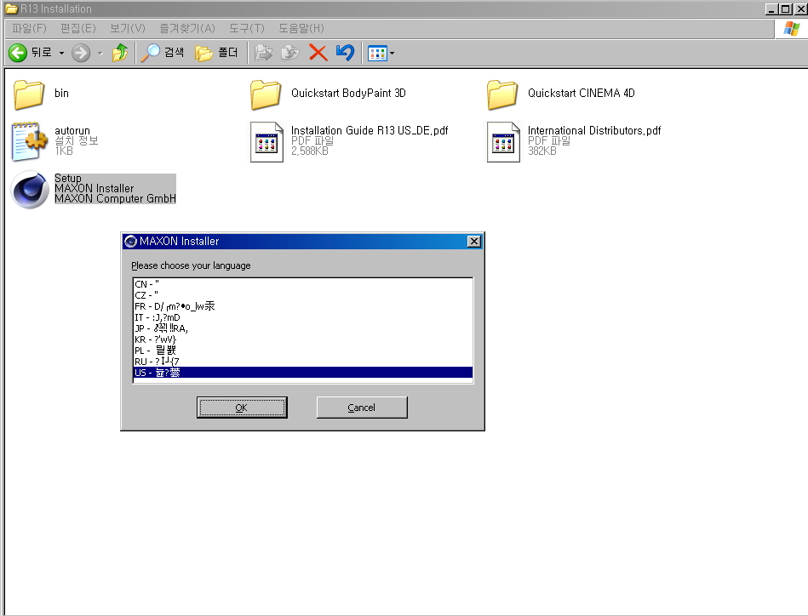Select the FR language entry
This screenshot has width=808, height=616.
click(302, 306)
